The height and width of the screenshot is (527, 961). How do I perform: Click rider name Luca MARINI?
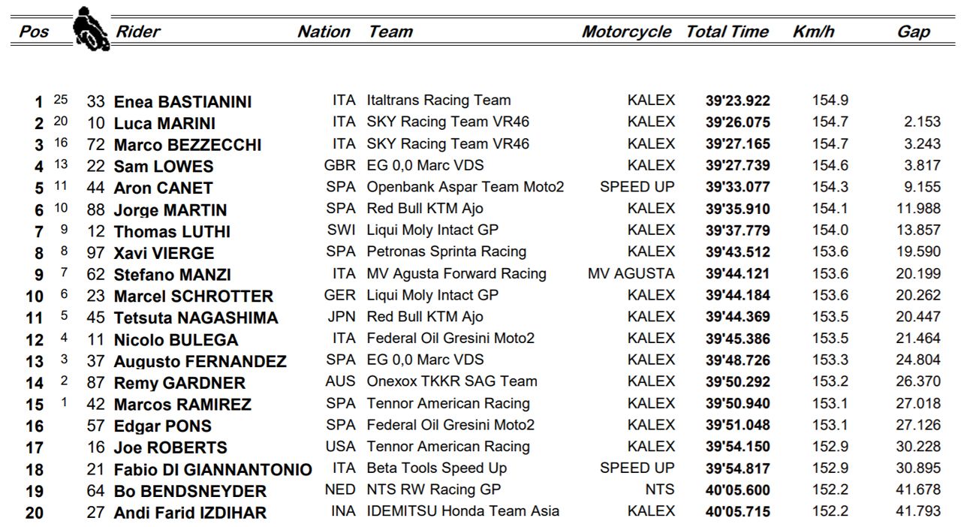click(164, 124)
